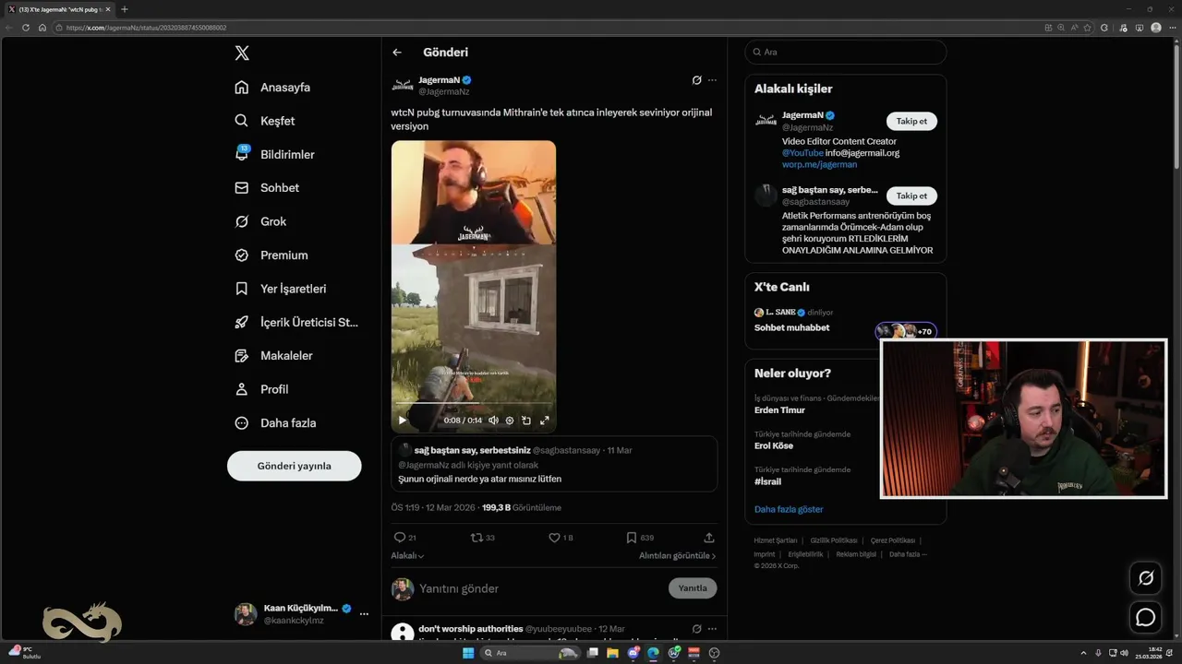Open Discord from the taskbar

[x=633, y=653]
